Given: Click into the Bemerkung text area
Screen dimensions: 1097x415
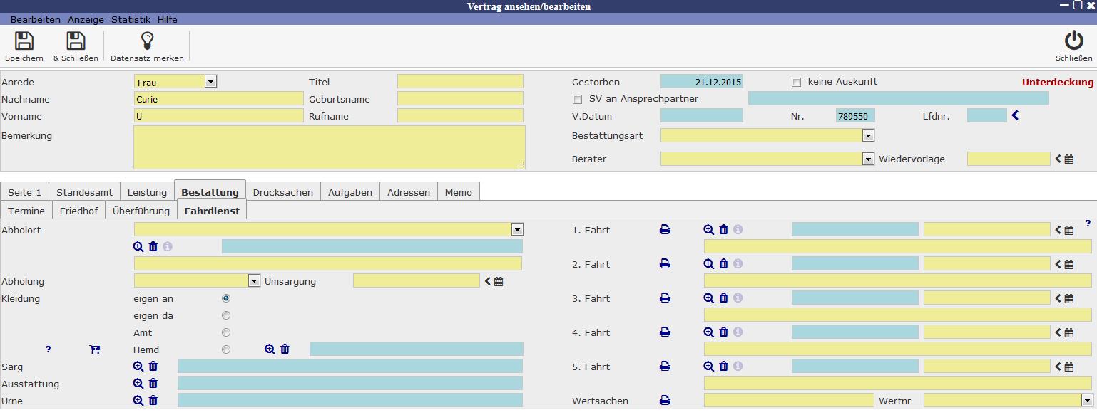Looking at the screenshot, I should click(x=329, y=147).
